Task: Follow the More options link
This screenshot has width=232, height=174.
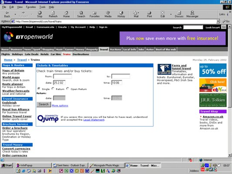Action: (60, 106)
